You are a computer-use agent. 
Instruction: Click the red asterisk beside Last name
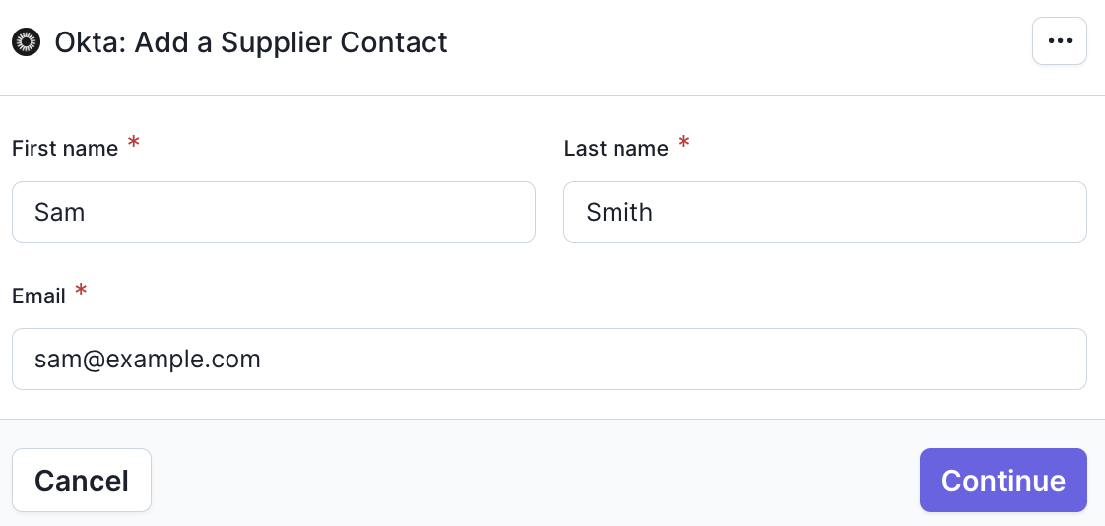(683, 144)
